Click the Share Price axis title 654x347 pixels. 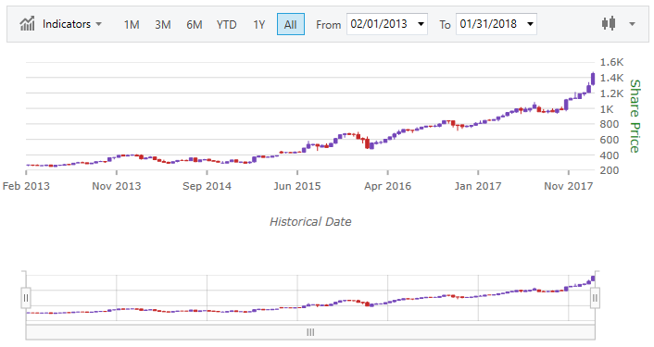coord(635,117)
